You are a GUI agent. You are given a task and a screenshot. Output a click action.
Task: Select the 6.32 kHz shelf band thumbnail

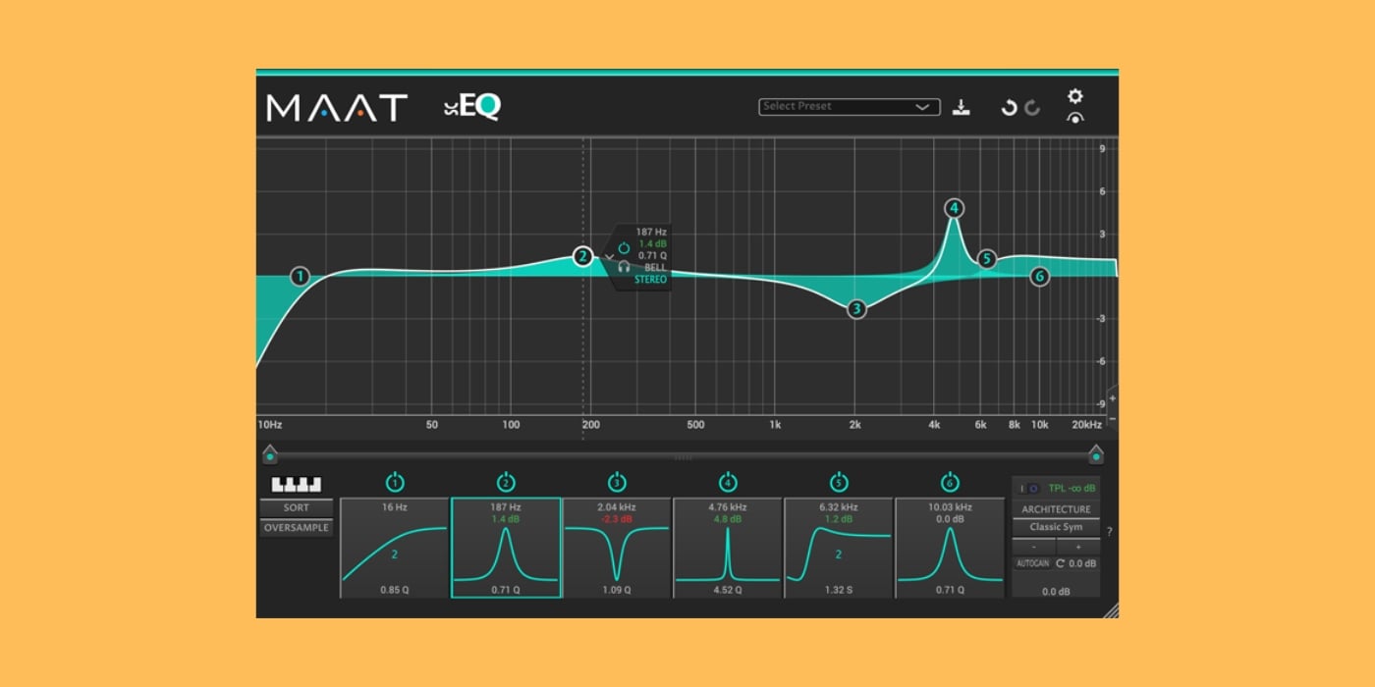pyautogui.click(x=839, y=548)
